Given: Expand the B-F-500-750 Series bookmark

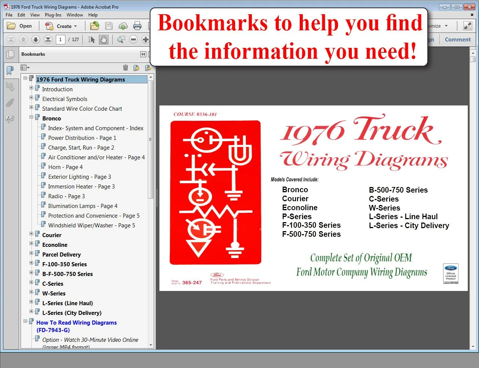Looking at the screenshot, I should [x=31, y=273].
